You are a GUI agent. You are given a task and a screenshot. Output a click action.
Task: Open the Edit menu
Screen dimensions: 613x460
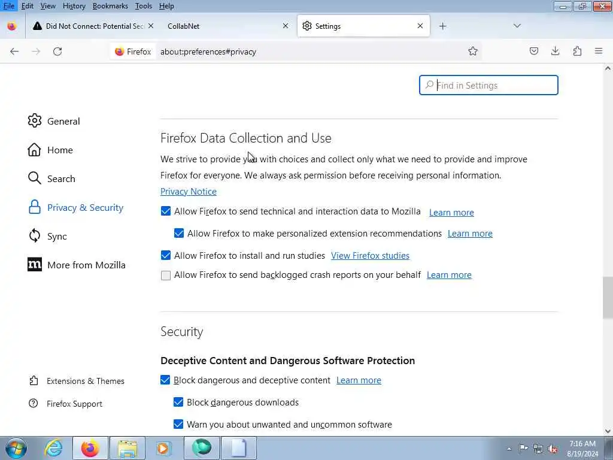point(27,6)
